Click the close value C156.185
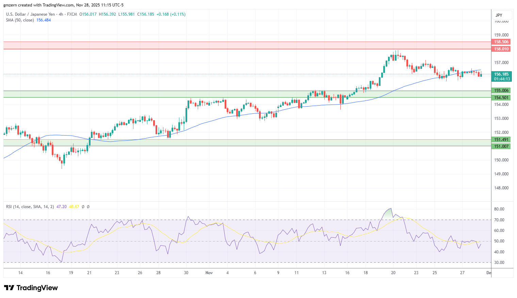 tap(146, 14)
